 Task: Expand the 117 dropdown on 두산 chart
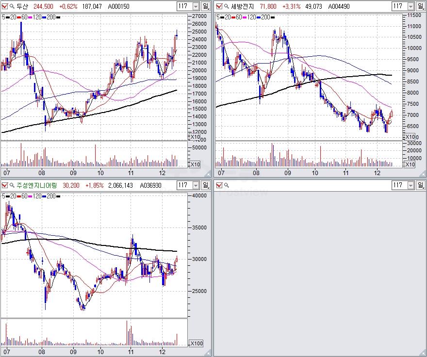point(196,6)
